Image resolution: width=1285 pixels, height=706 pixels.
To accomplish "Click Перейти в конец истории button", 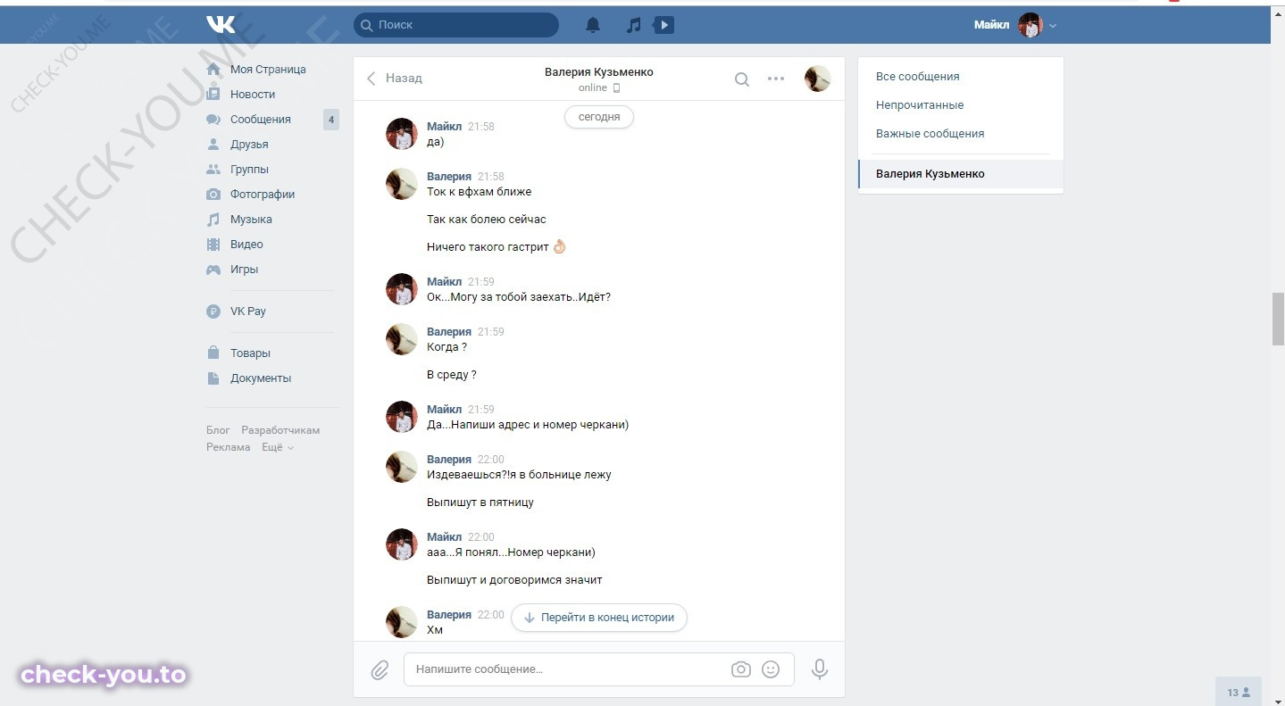I will tap(599, 618).
